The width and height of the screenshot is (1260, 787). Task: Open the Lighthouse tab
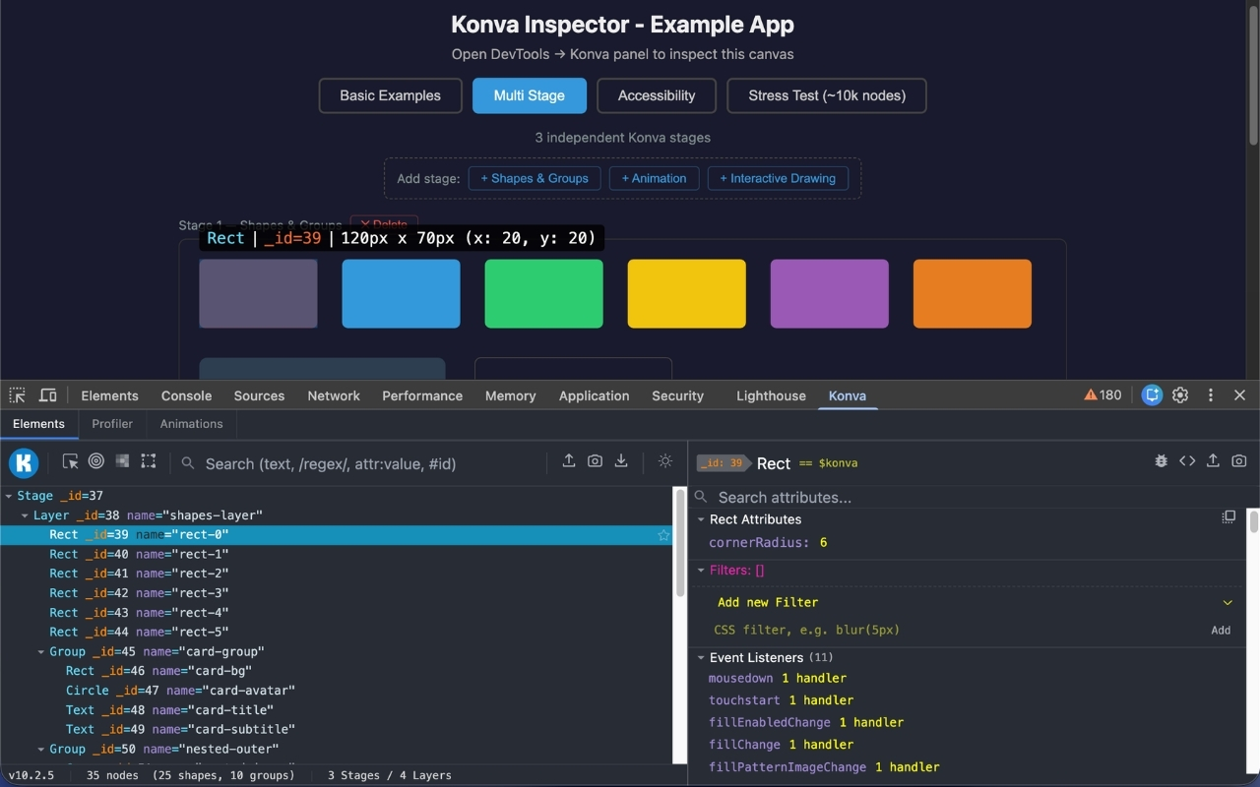[x=771, y=395]
